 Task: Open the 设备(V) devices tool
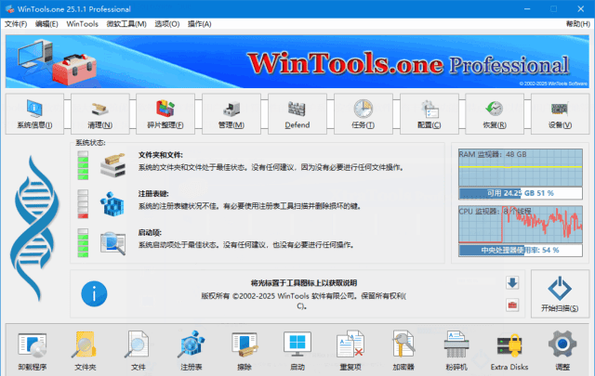(560, 113)
